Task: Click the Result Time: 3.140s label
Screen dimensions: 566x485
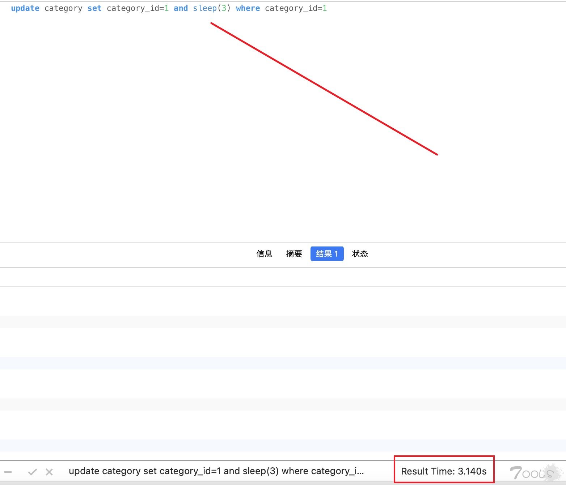Action: pos(444,471)
